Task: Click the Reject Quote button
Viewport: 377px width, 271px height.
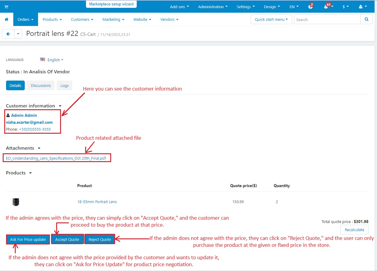Action: point(100,239)
